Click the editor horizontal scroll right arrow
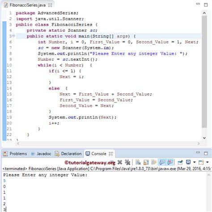 [x=199, y=144]
